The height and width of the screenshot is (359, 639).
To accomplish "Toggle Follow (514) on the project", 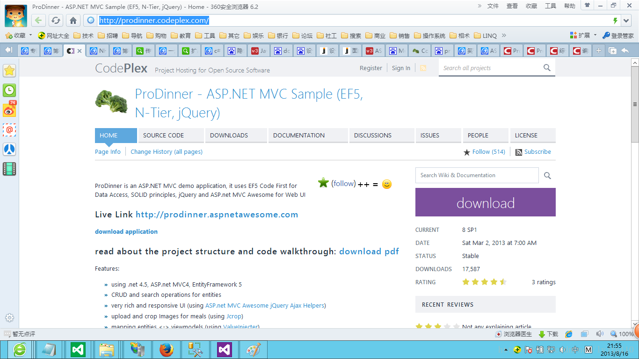I will click(484, 152).
